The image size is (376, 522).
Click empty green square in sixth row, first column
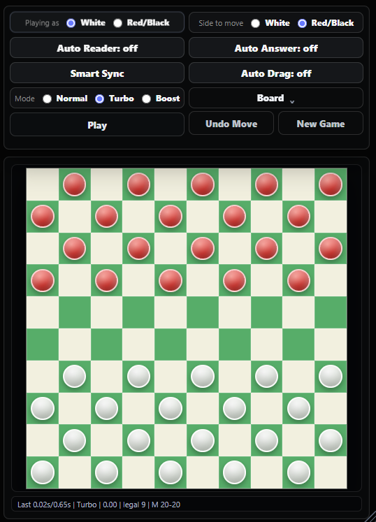click(x=43, y=345)
